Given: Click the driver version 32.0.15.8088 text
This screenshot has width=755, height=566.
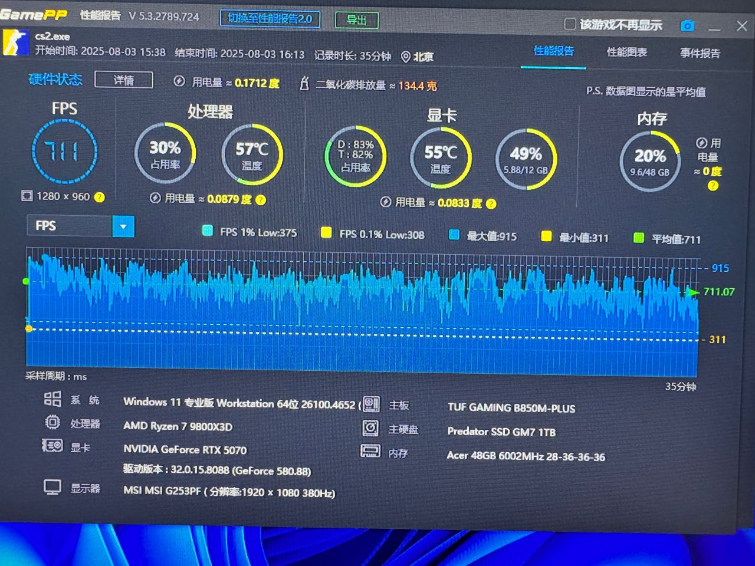Looking at the screenshot, I should 216,470.
